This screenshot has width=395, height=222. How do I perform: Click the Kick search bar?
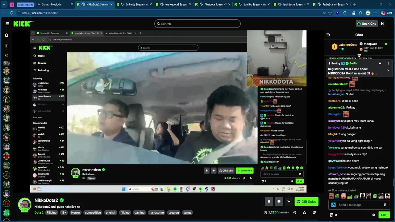coord(197,24)
